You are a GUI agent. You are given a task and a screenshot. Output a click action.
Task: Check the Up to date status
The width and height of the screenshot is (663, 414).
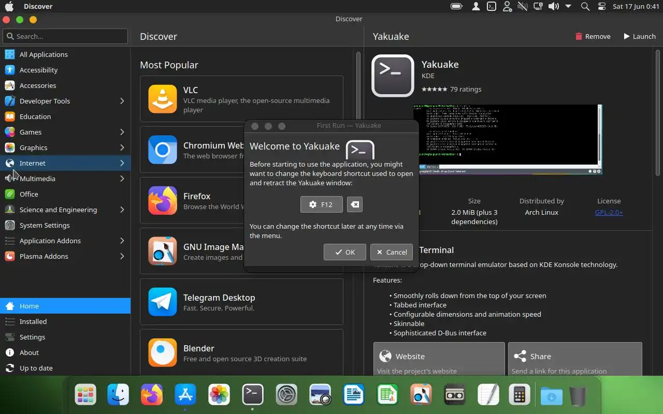click(x=65, y=368)
